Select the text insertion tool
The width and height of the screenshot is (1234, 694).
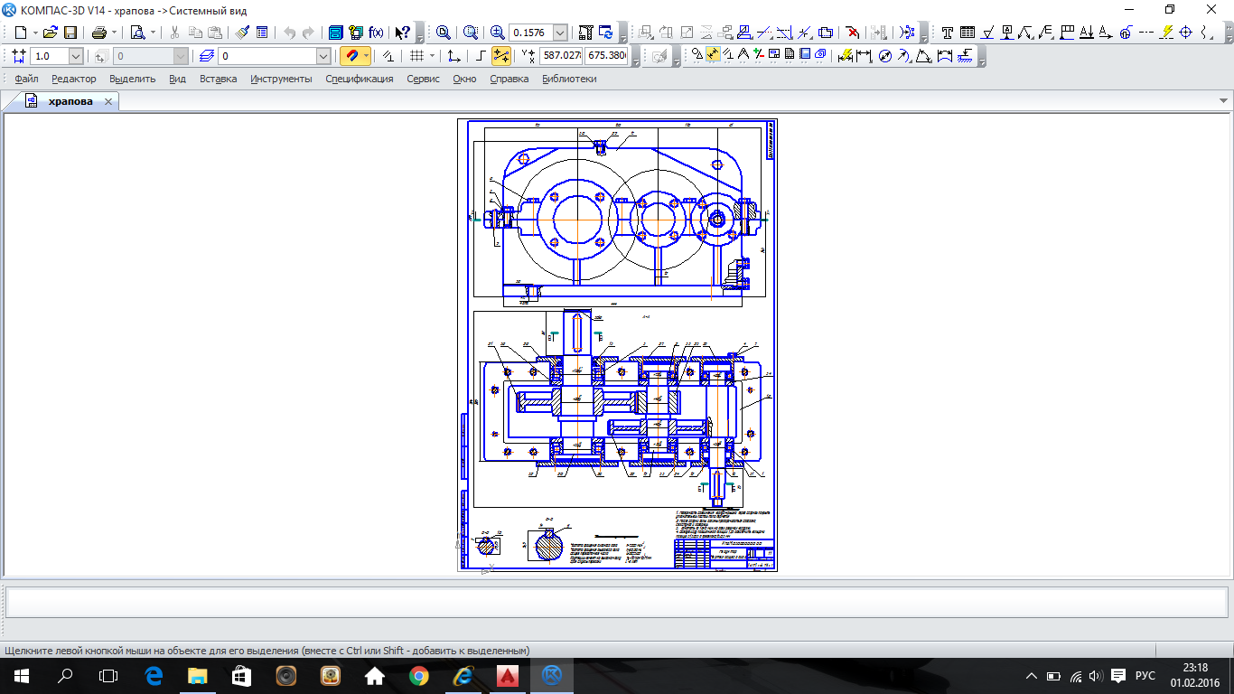coord(947,33)
